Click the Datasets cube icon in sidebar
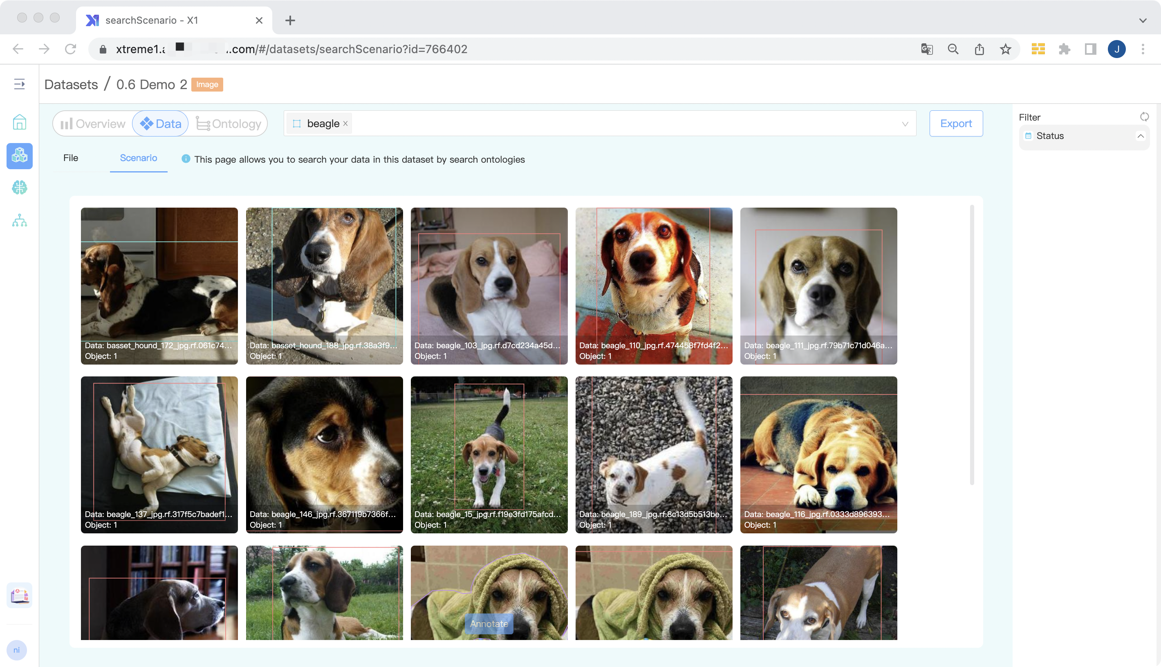 pos(19,156)
